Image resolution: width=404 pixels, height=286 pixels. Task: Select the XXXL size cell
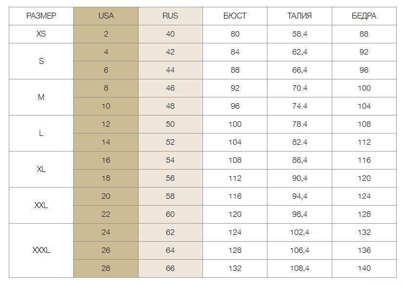tap(41, 250)
